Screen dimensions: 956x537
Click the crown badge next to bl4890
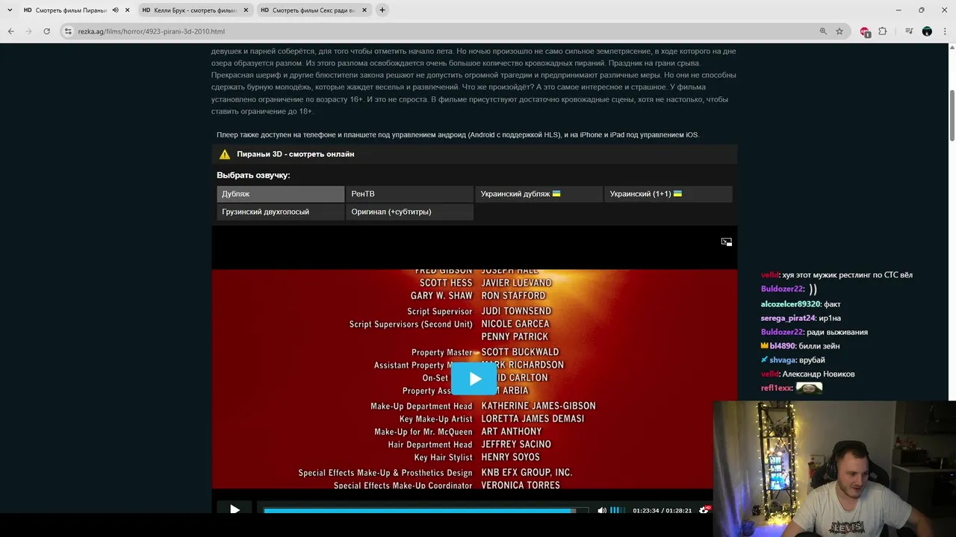765,346
